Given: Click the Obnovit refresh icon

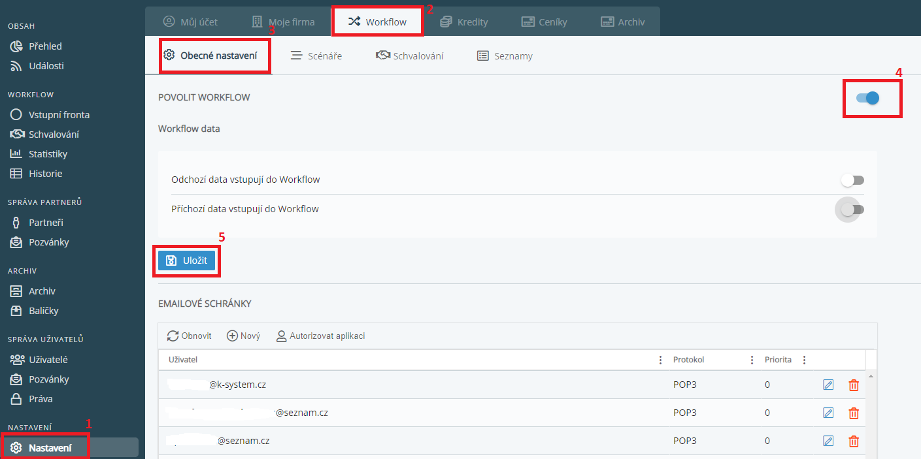Looking at the screenshot, I should [x=173, y=336].
